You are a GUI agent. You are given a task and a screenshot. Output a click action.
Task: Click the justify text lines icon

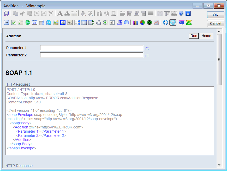tap(151, 14)
